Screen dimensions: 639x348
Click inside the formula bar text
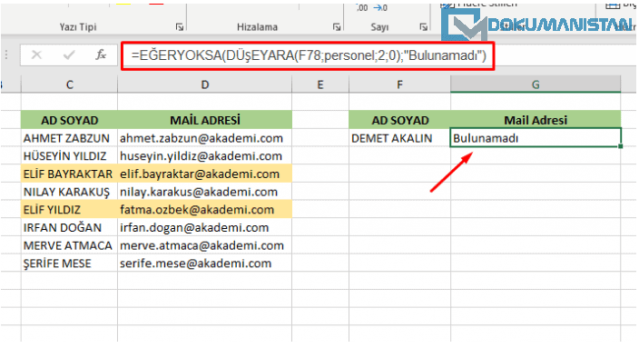tap(309, 55)
